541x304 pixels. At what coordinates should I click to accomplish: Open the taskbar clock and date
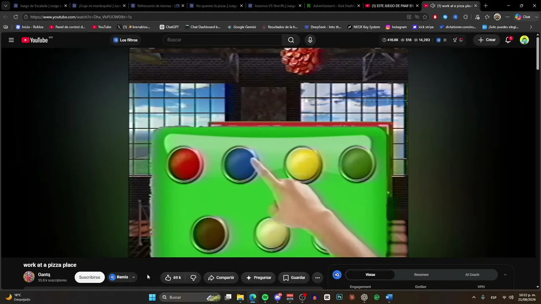coord(527,297)
